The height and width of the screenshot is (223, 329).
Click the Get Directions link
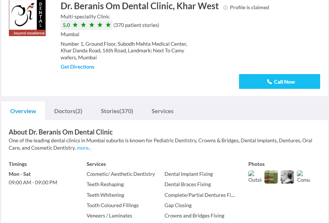tap(77, 67)
